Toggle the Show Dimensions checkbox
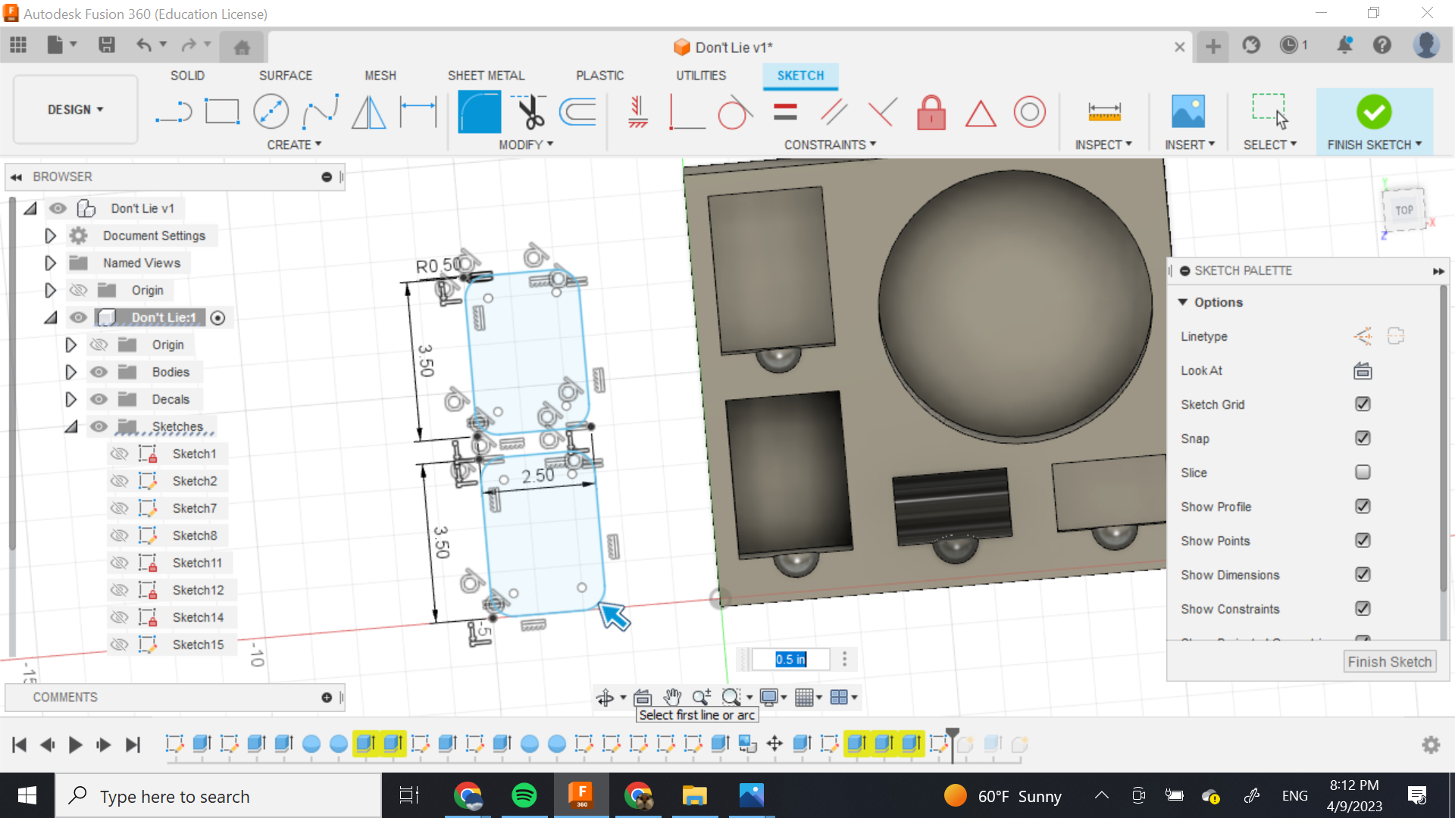Screen dimensions: 1455x818 click(1363, 575)
